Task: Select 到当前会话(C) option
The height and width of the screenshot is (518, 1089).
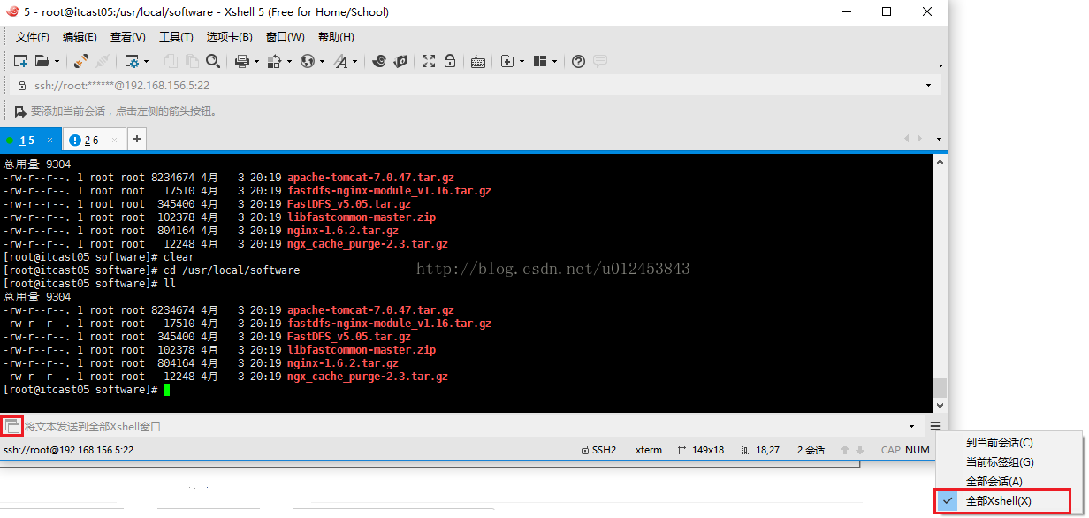Action: (999, 443)
